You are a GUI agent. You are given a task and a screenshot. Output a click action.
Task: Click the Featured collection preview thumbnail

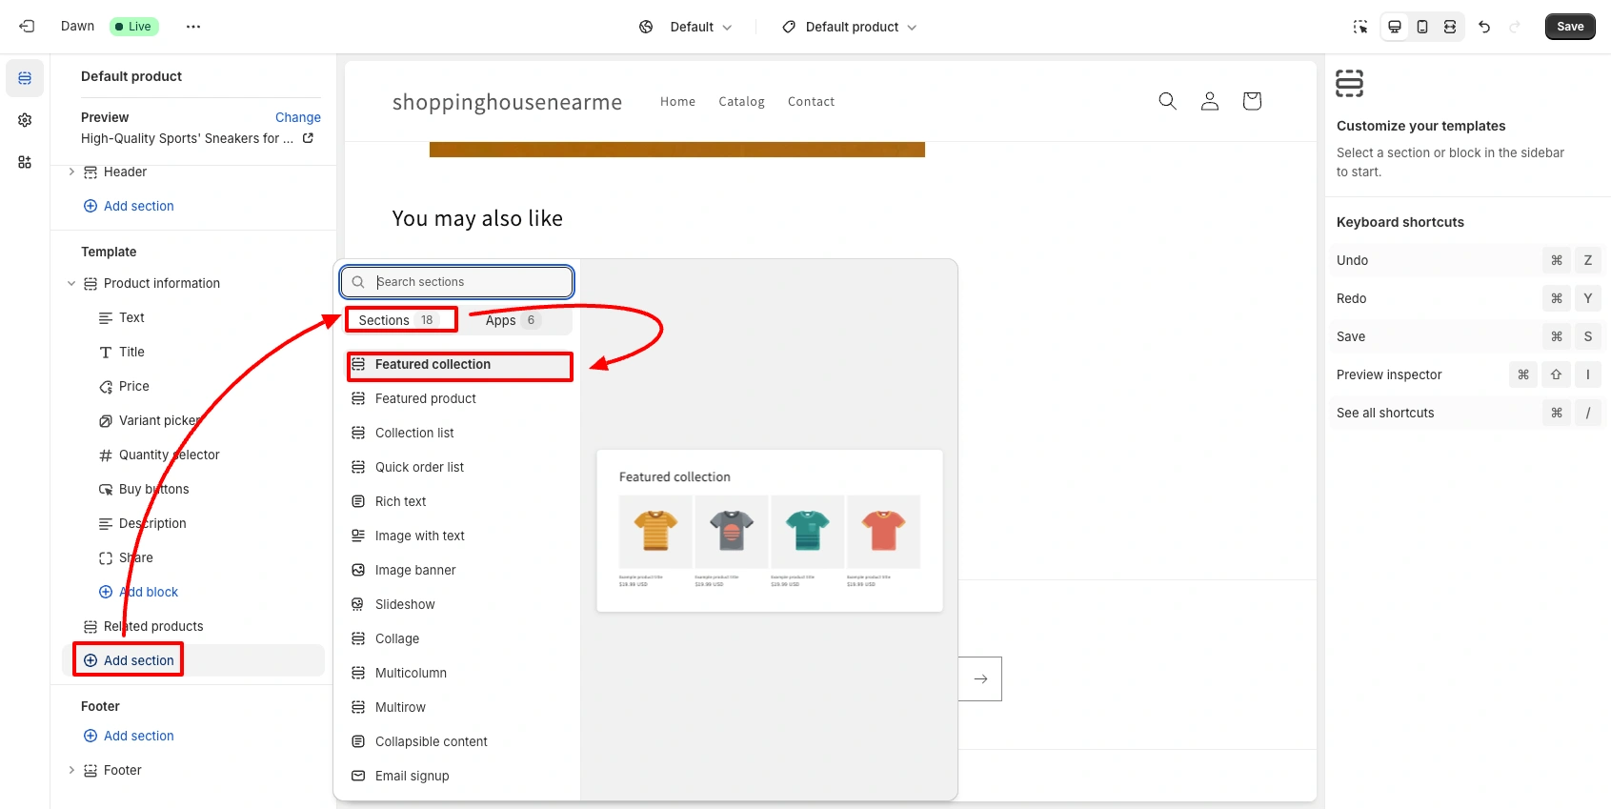(x=770, y=531)
